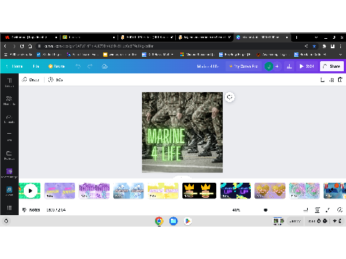This screenshot has height=259, width=346.
Task: Reload the page in Chrome
Action: coord(22,46)
